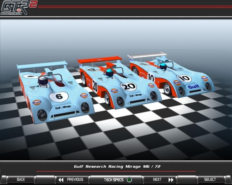Pick the number 10 Gulf car
The width and height of the screenshot is (232, 185).
pyautogui.click(x=172, y=75)
